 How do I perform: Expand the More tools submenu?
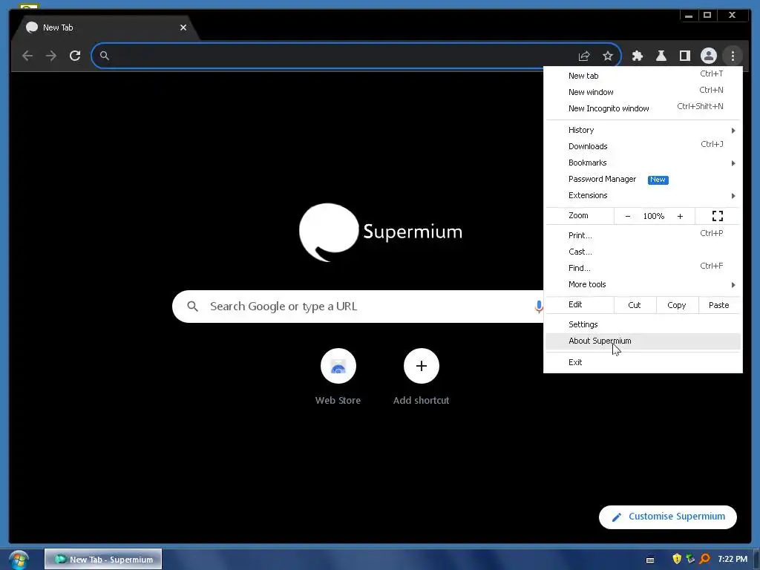point(643,284)
